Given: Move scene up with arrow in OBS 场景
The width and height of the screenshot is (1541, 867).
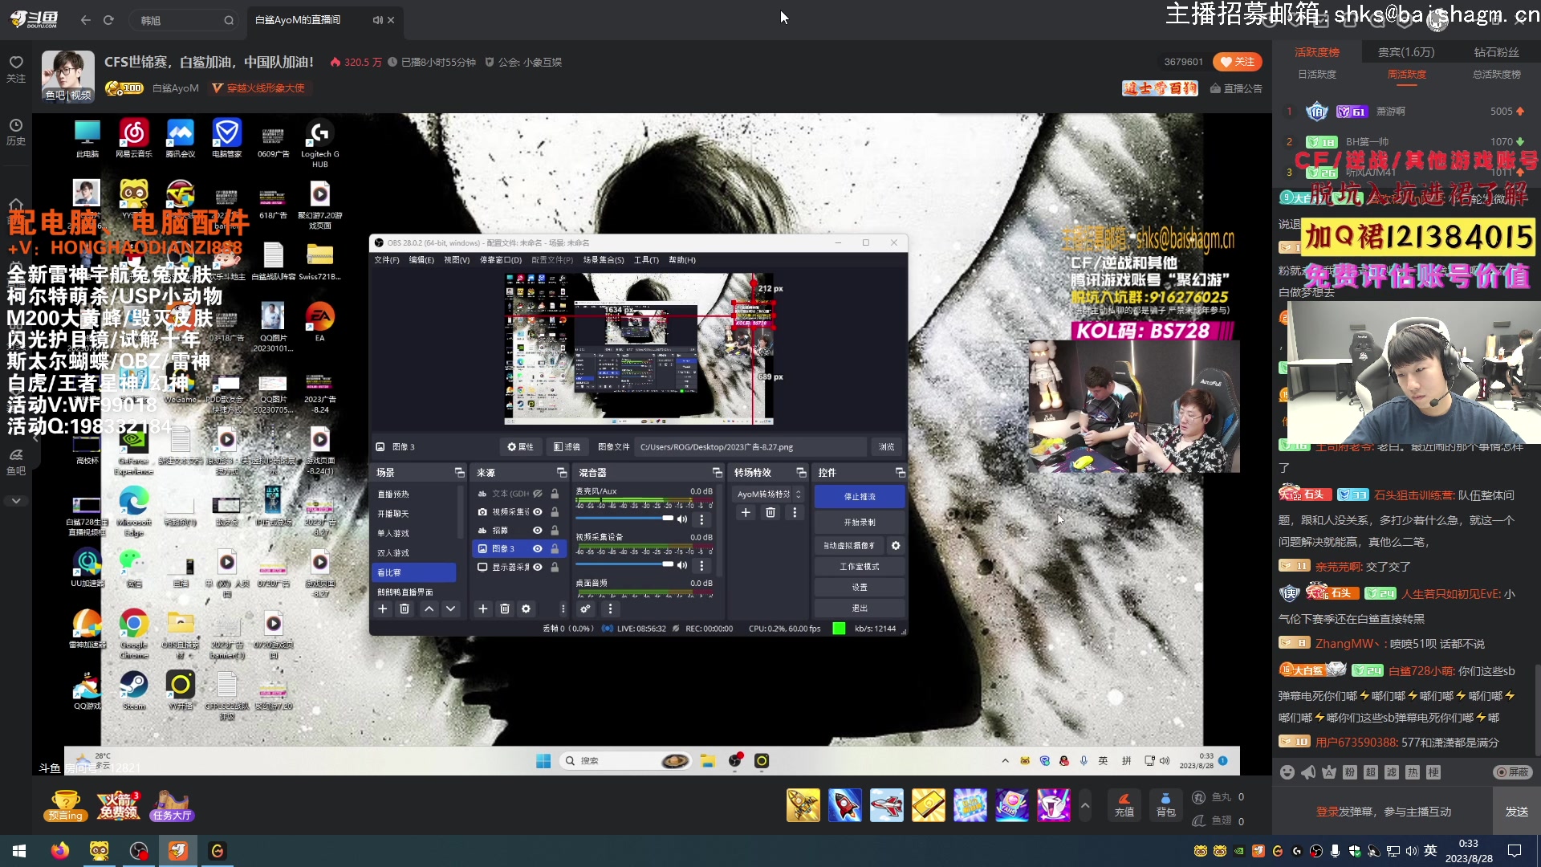Looking at the screenshot, I should point(429,609).
